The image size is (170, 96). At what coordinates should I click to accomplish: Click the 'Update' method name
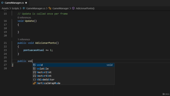29,21
